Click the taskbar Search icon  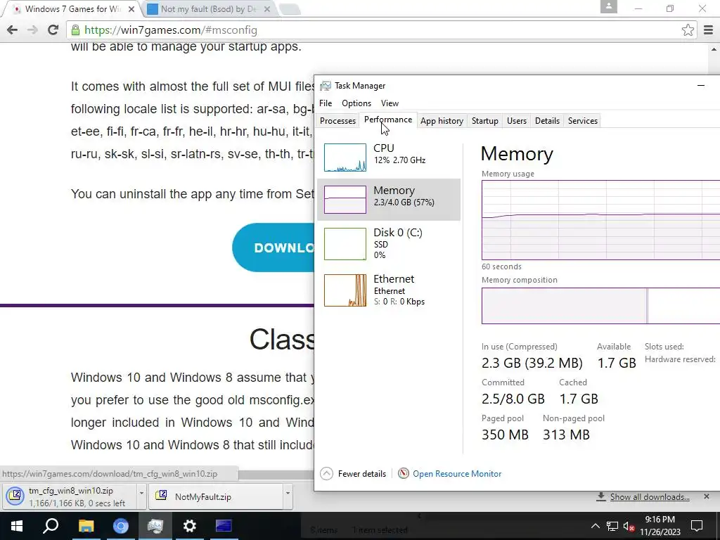click(51, 526)
